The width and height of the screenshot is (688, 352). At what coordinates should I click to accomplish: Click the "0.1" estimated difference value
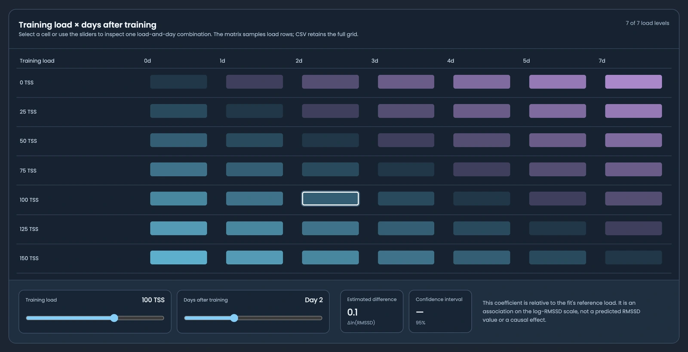(x=353, y=312)
